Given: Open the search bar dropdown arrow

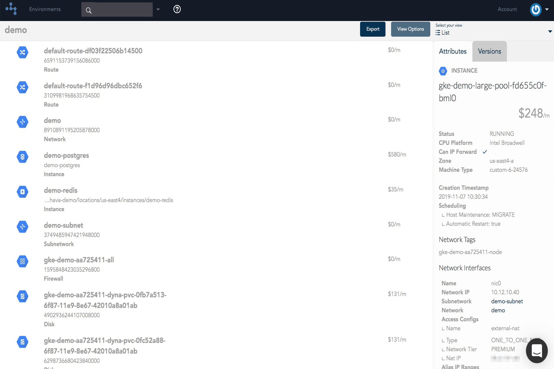Looking at the screenshot, I should pyautogui.click(x=158, y=9).
